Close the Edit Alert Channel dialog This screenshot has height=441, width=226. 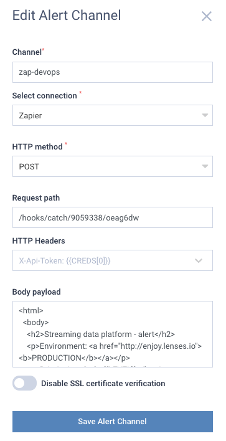[x=207, y=16]
